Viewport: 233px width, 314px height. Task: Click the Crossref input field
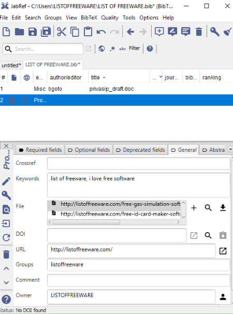pyautogui.click(x=139, y=163)
